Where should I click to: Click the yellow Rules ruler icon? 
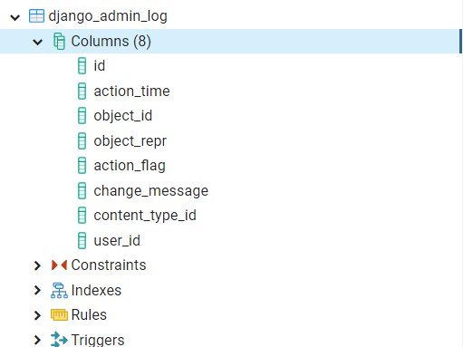[59, 315]
